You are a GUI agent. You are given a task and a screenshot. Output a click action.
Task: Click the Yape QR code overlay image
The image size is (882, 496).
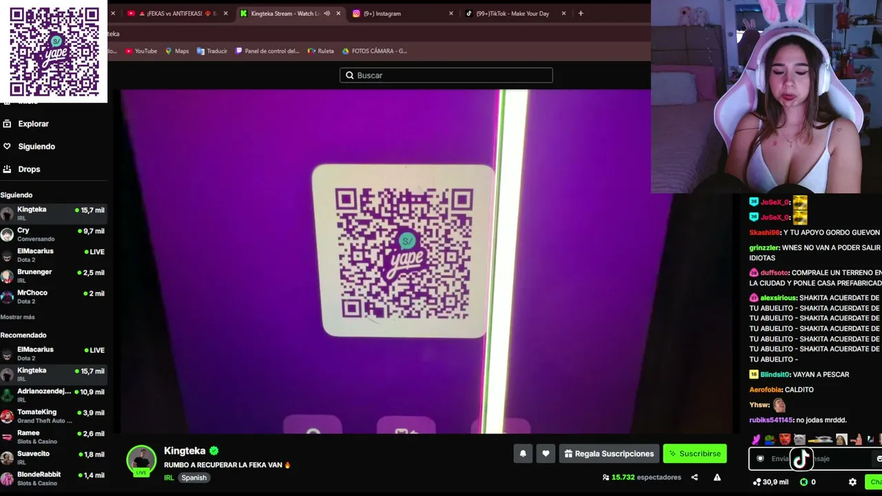(x=54, y=52)
